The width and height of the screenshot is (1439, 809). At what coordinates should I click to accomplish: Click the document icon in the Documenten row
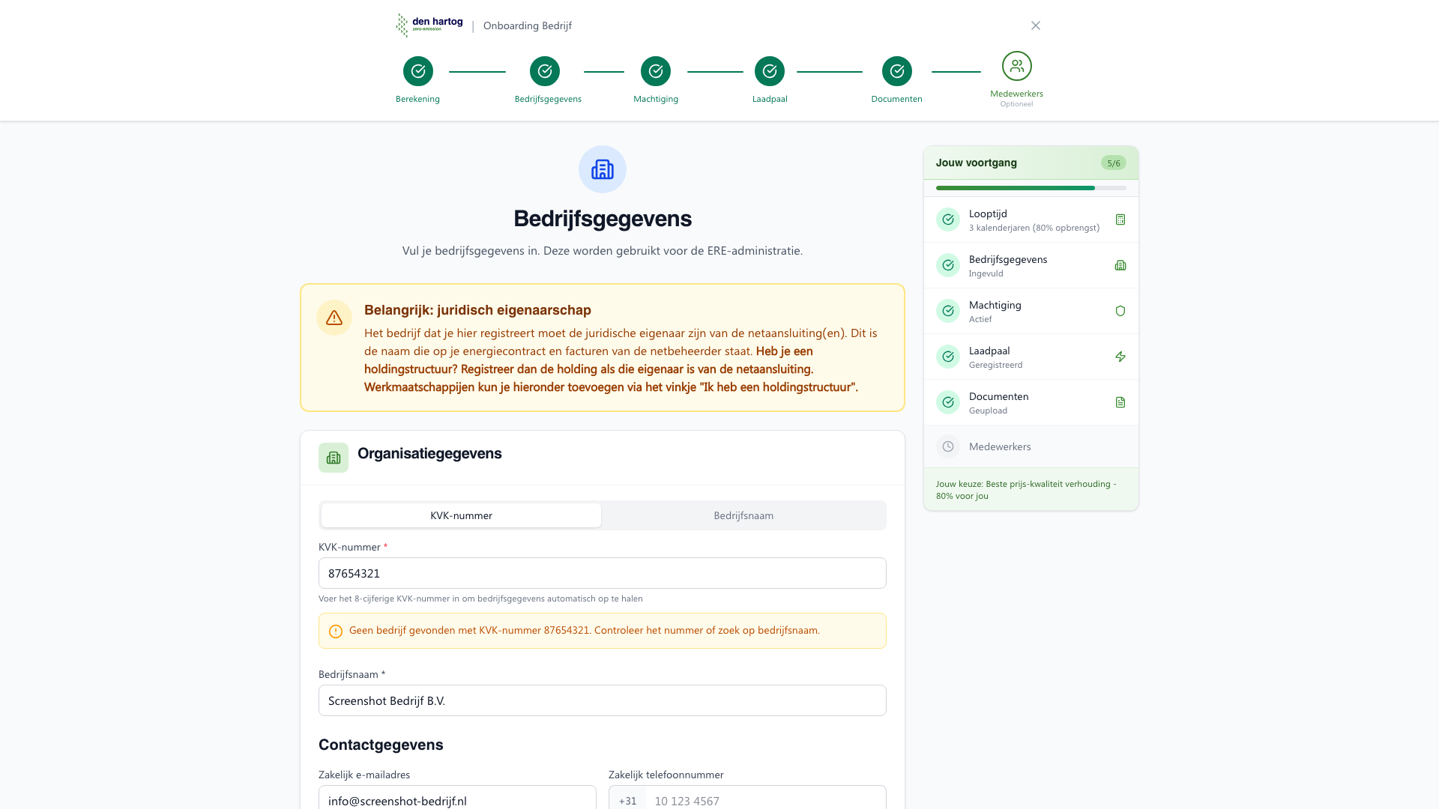(x=1120, y=402)
